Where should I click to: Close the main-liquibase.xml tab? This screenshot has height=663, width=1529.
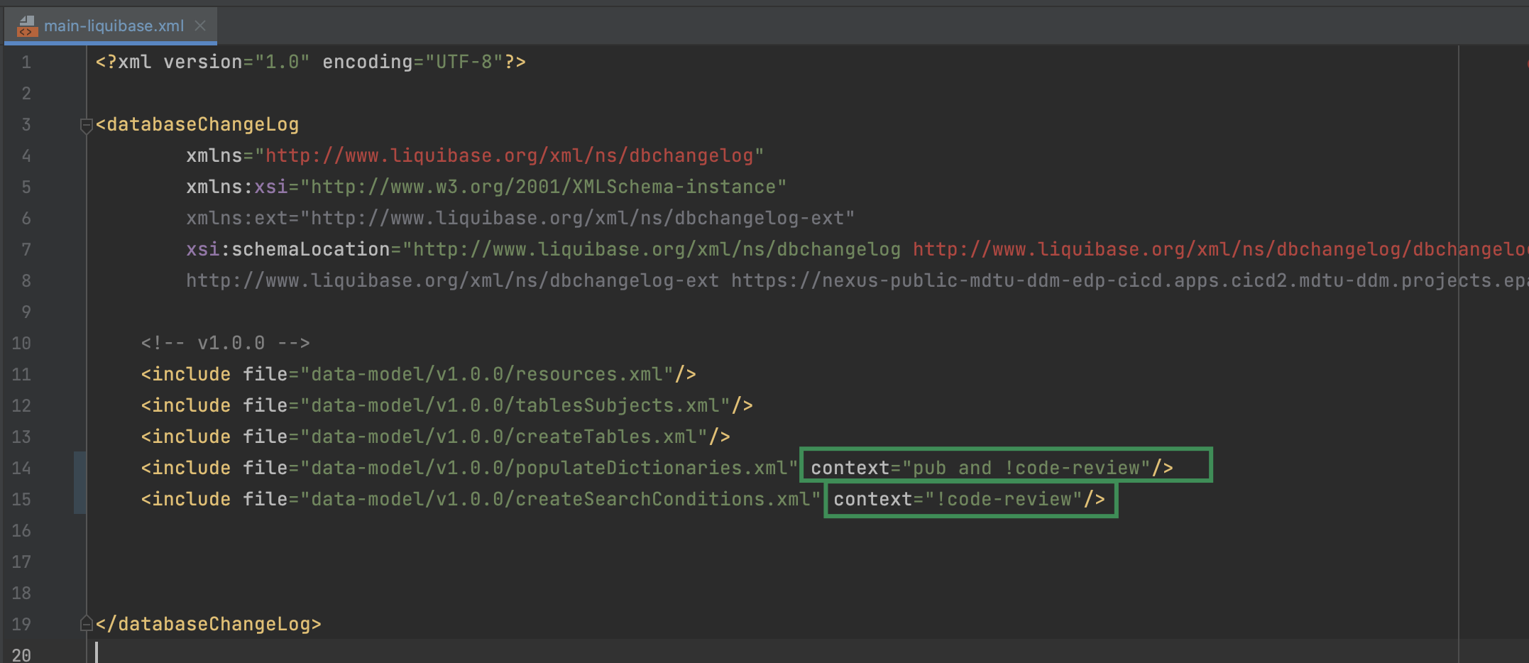[x=200, y=26]
